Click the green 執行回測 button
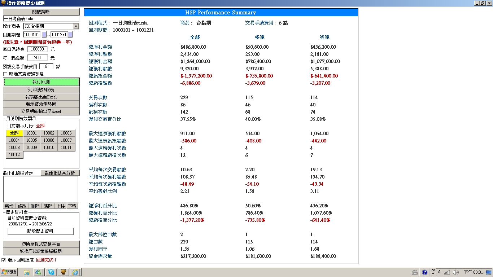Image resolution: width=493 pixels, height=277 pixels. [41, 82]
